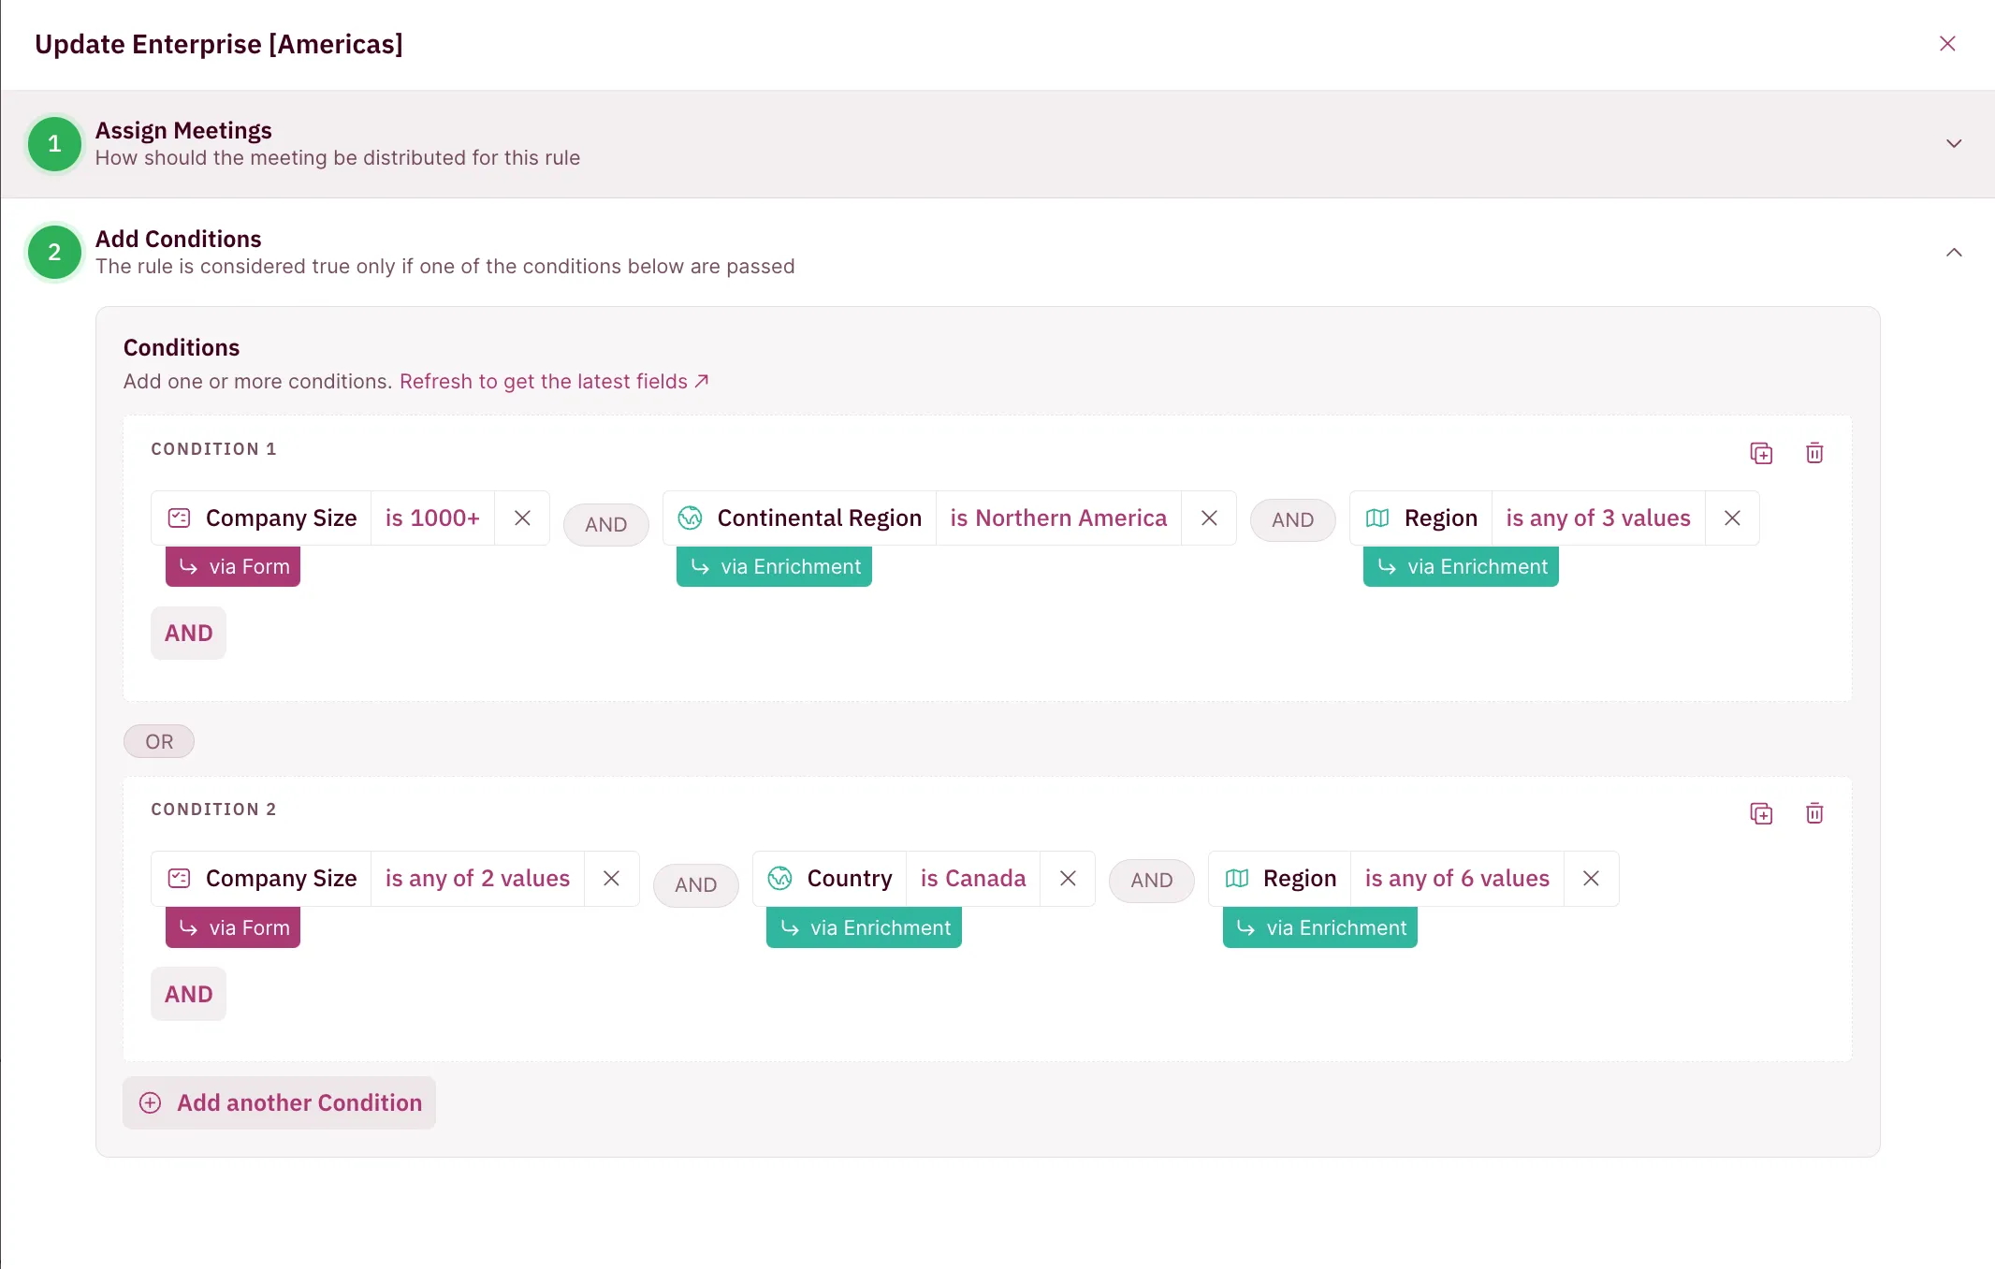Select Company Size field in Condition 1
The image size is (1995, 1269).
(262, 518)
